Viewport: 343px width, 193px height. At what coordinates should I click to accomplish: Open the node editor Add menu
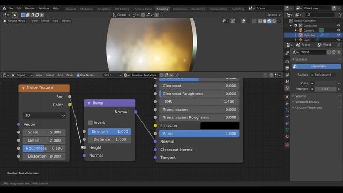pyautogui.click(x=60, y=75)
